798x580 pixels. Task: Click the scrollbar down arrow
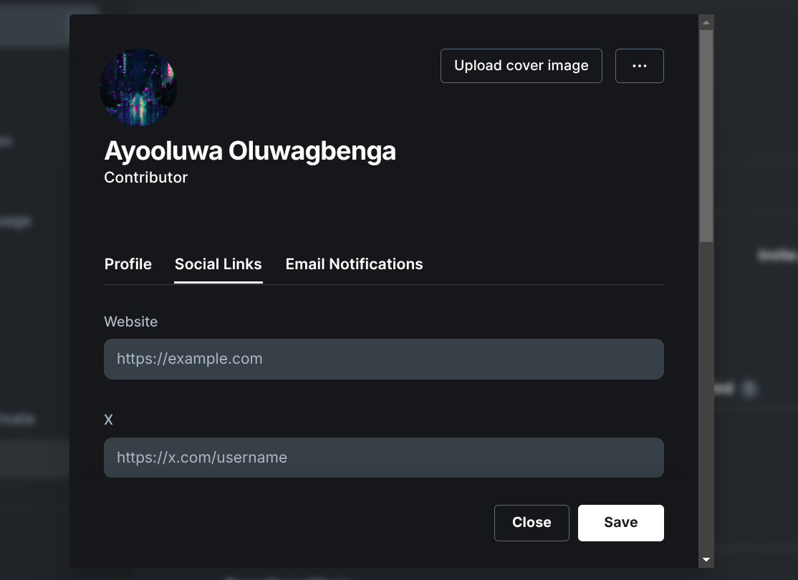pyautogui.click(x=706, y=560)
